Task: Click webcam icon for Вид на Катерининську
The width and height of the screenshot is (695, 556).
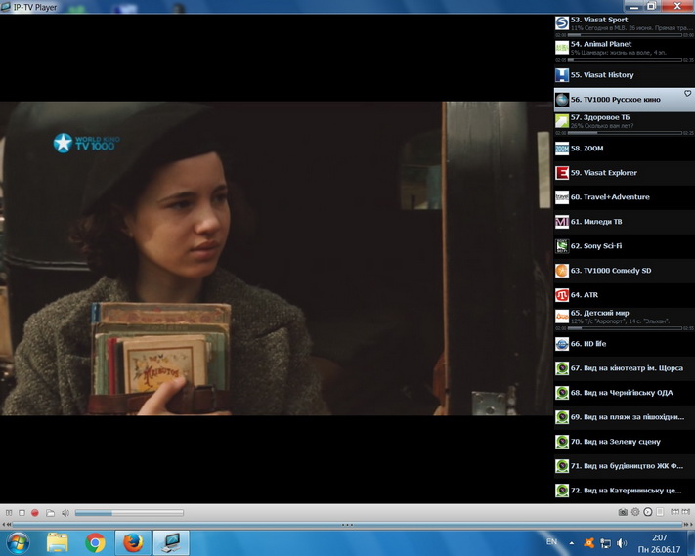Action: [562, 491]
